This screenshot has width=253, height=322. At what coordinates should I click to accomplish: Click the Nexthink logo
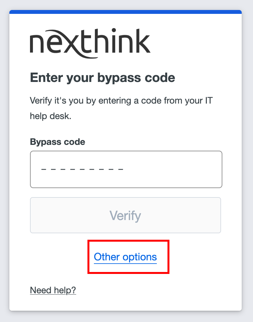click(x=90, y=43)
